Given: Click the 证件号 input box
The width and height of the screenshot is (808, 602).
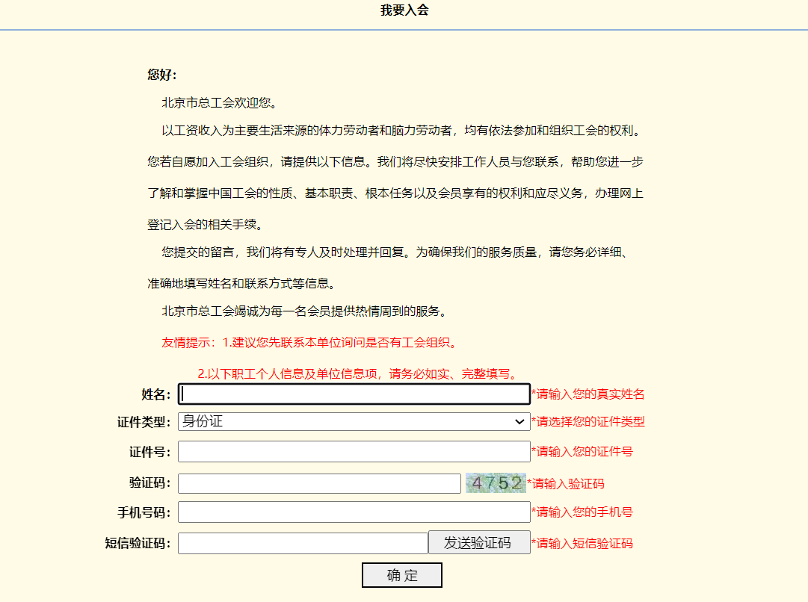Looking at the screenshot, I should (354, 451).
